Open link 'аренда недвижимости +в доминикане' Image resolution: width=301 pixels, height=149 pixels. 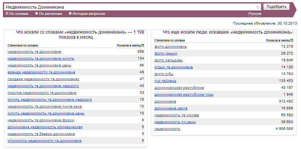pos(42,72)
